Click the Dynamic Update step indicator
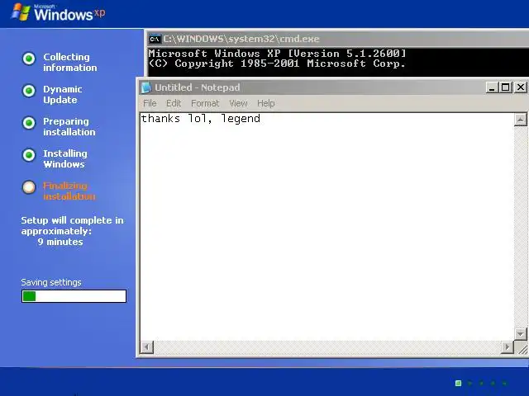 coord(29,91)
